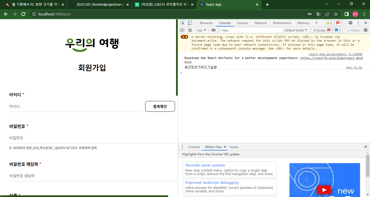370x197 pixels.
Task: Close the What's New tab
Action: tap(225, 147)
